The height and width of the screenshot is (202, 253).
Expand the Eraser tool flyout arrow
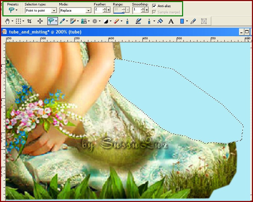pos(121,21)
